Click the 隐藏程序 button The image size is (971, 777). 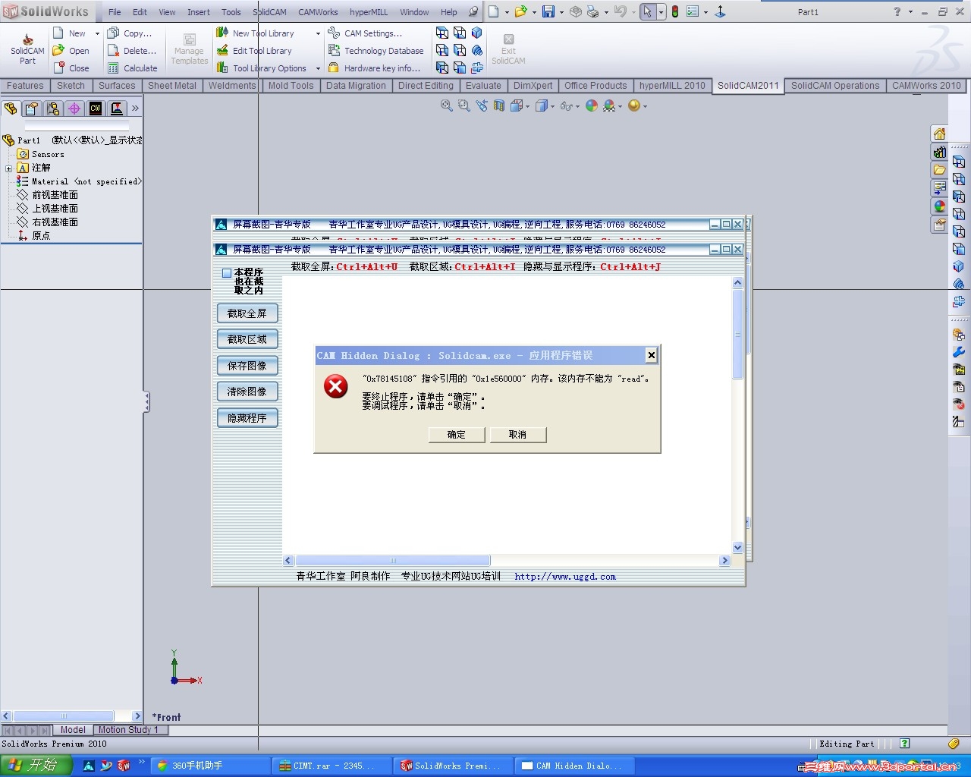point(247,418)
